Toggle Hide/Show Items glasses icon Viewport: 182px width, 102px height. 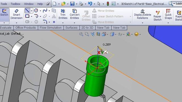120,34
